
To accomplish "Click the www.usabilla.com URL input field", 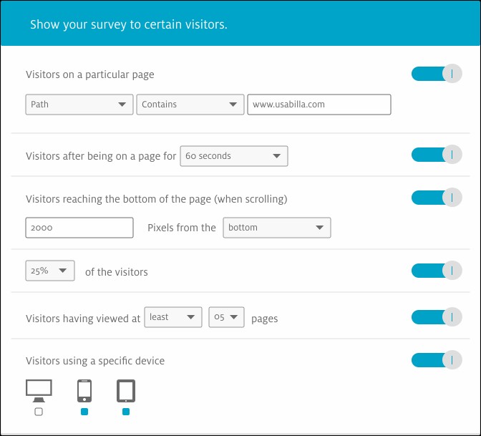I will [319, 105].
